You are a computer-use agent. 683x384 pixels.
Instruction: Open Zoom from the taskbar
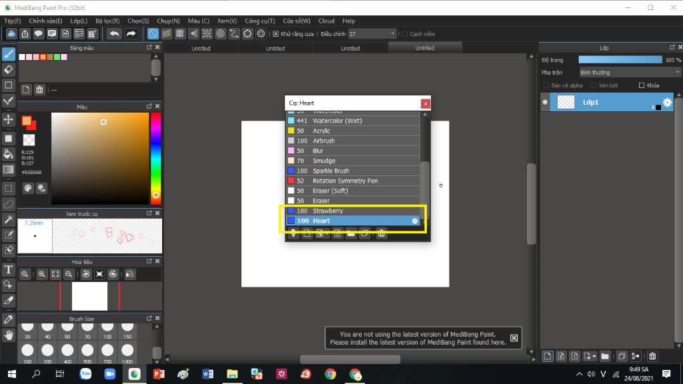coord(110,374)
